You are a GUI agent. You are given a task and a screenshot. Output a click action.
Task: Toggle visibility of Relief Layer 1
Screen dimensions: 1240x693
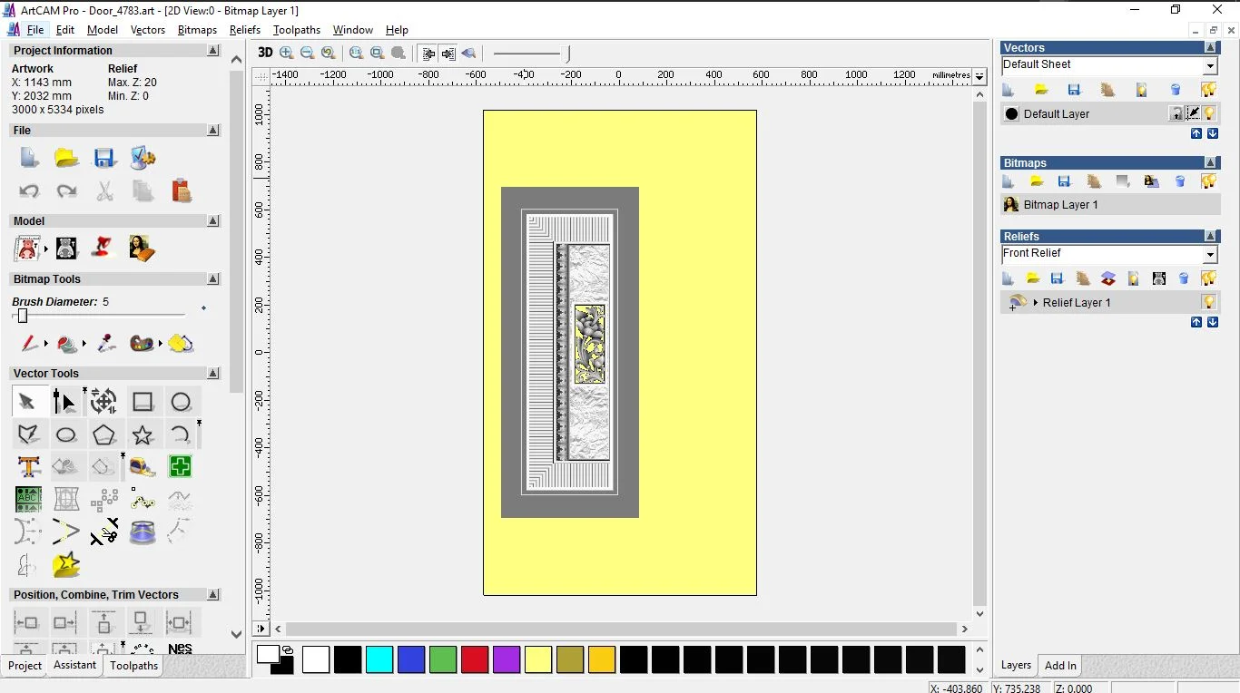(1209, 302)
